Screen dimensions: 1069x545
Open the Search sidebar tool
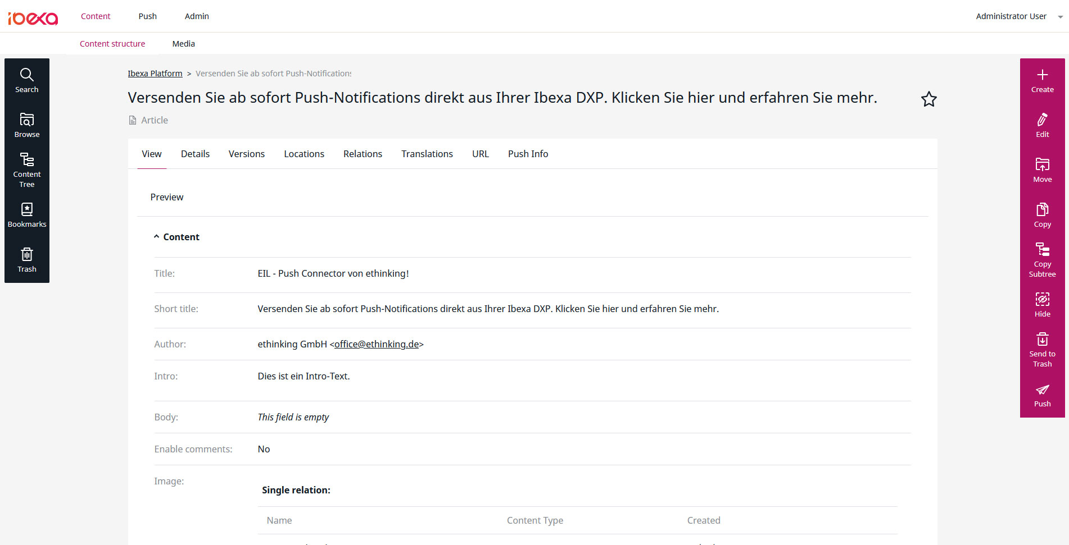[x=27, y=81]
